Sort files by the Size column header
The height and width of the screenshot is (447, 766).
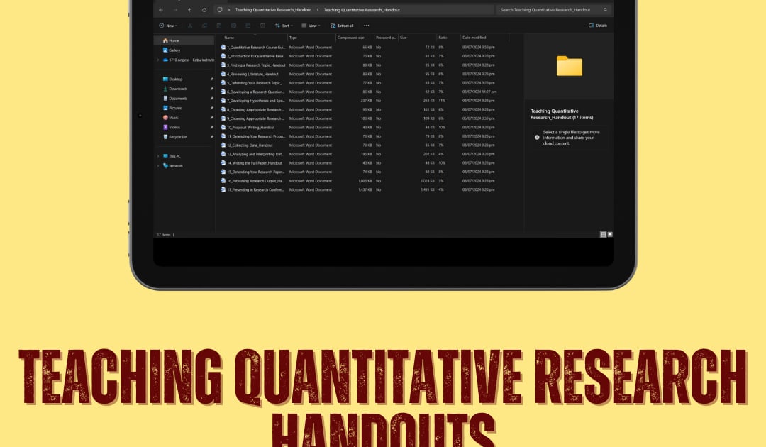(405, 38)
